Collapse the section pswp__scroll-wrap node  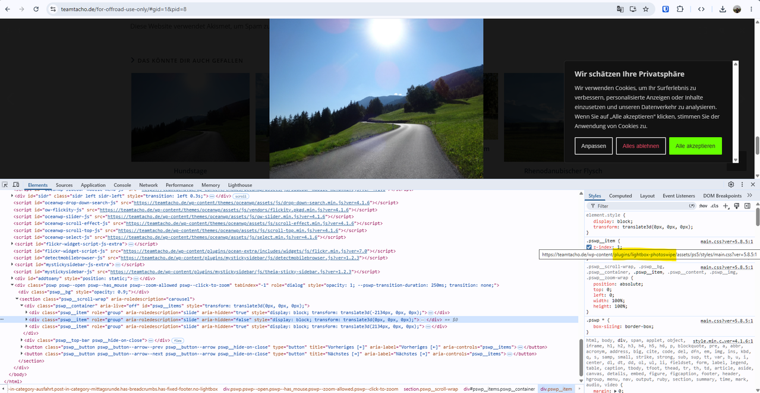pyautogui.click(x=17, y=299)
